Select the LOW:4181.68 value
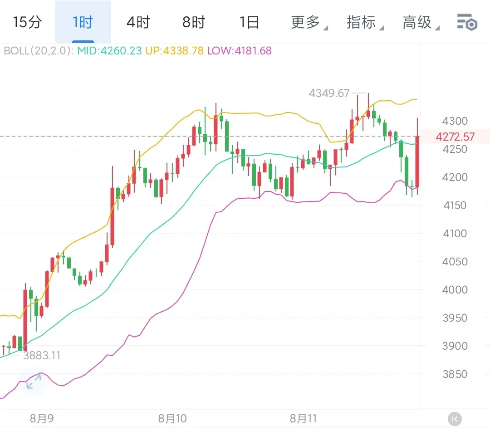Screen dimensions: 490x436 click(x=240, y=51)
